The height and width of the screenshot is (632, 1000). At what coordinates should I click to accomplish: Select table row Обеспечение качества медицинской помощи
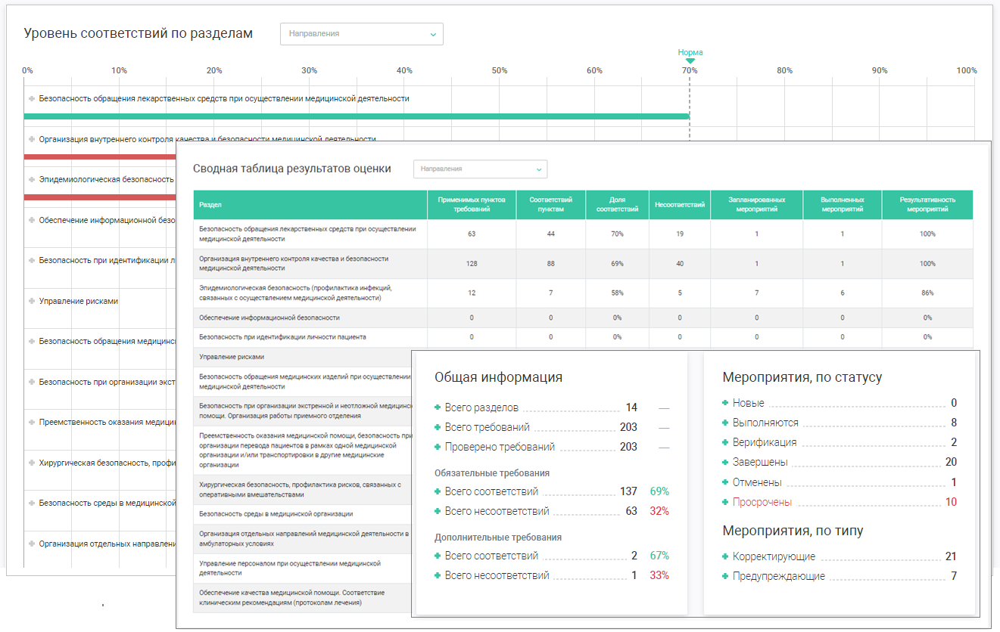click(303, 598)
